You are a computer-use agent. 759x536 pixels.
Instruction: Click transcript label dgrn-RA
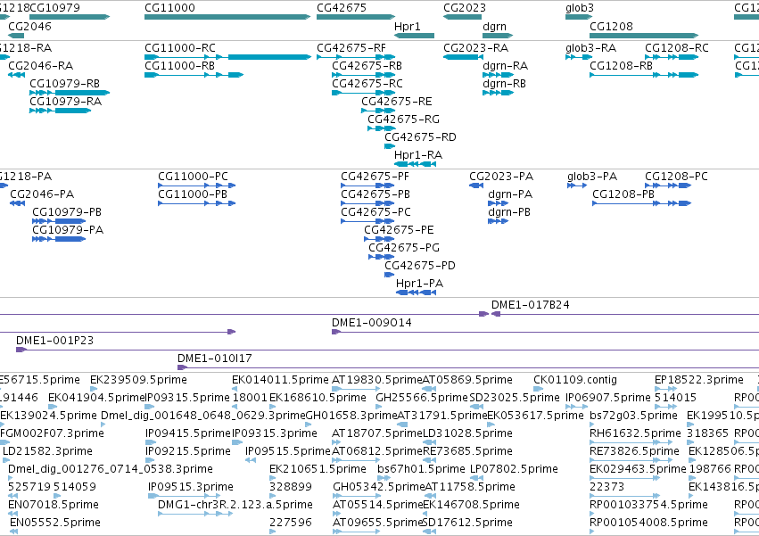(x=506, y=65)
